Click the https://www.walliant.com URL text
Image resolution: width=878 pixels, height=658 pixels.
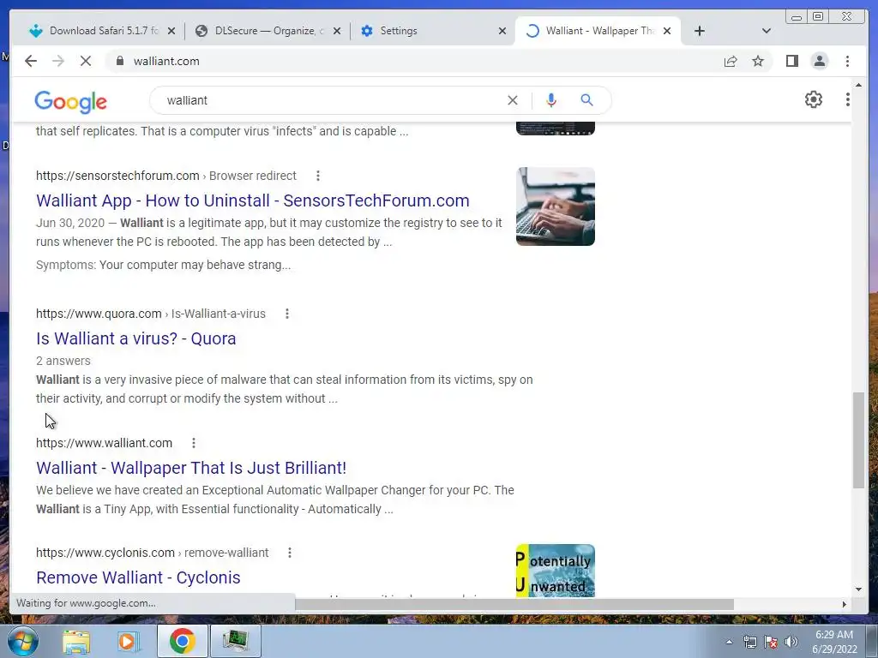pyautogui.click(x=104, y=443)
